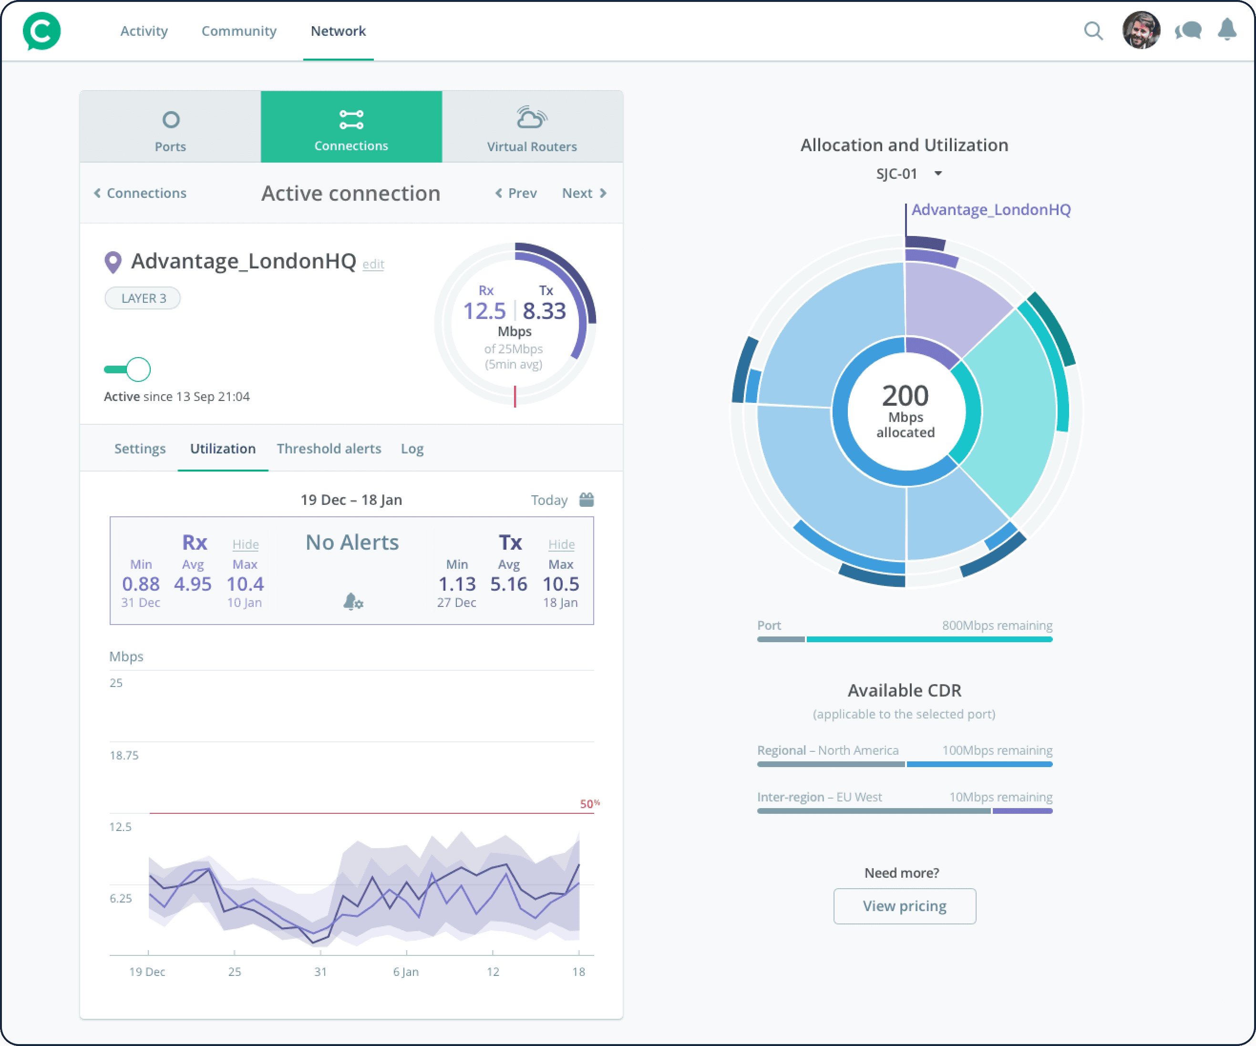This screenshot has height=1046, width=1256.
Task: Open the Log sub-tab
Action: tap(412, 449)
